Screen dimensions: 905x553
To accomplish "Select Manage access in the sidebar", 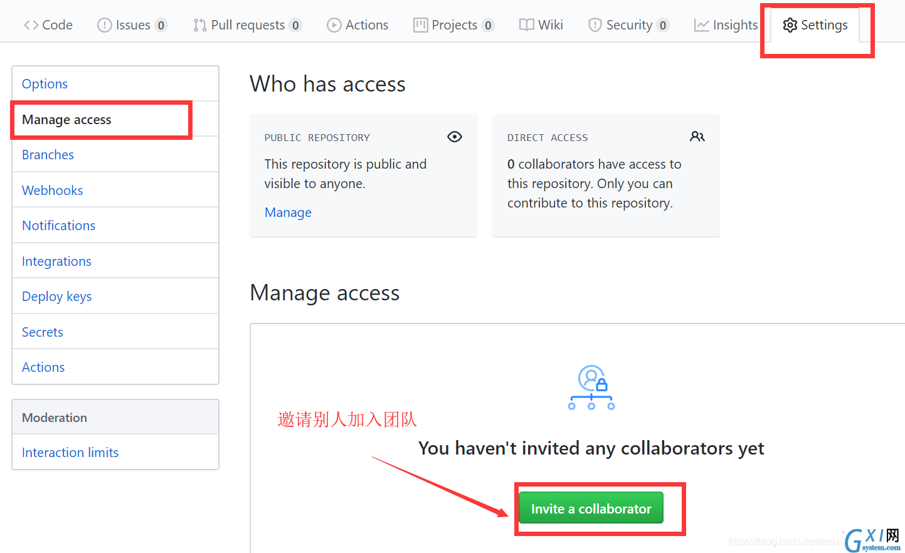I will pyautogui.click(x=115, y=119).
